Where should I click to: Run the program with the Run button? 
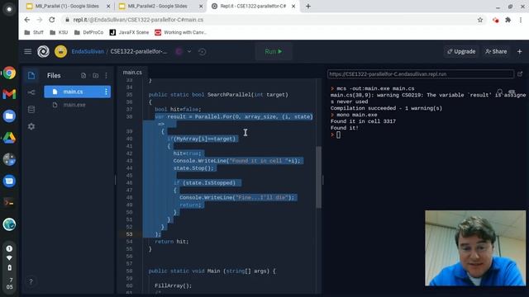pos(274,51)
